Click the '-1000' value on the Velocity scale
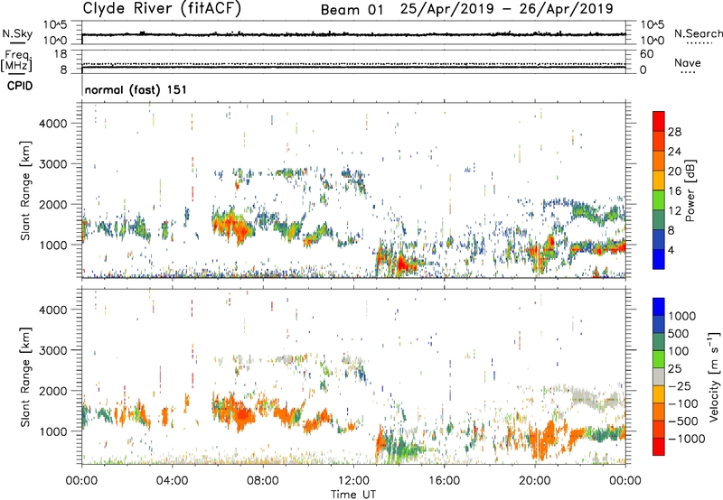This screenshot has height=500, width=723. coord(687,439)
